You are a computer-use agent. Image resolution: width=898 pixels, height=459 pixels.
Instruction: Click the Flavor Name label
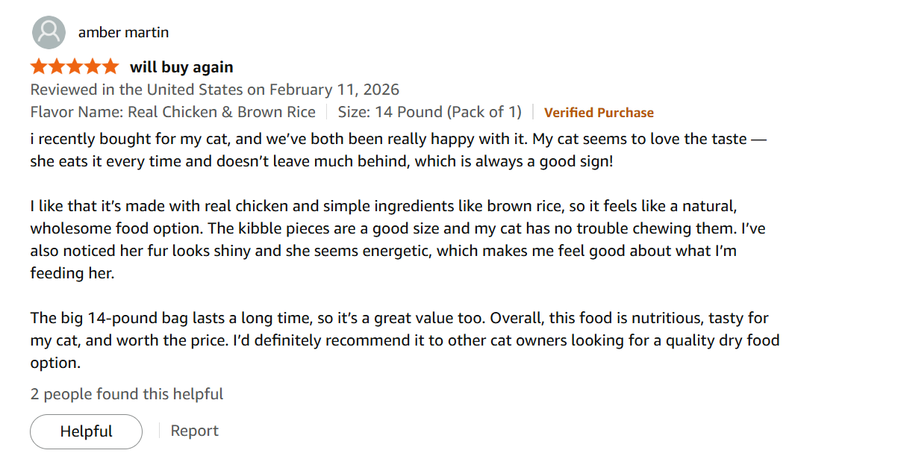[80, 111]
